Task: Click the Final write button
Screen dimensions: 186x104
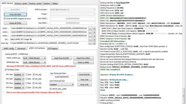Action: [x=85, y=85]
